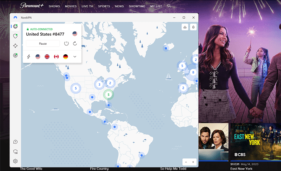
Task: Open the East New York thumbnail
Action: (x=256, y=142)
